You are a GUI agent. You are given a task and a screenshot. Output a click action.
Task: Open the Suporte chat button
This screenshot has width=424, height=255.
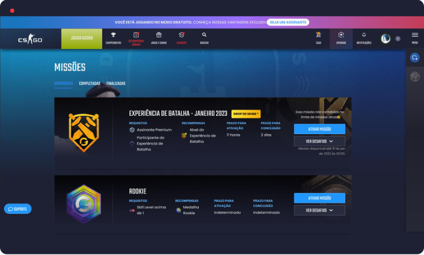point(18,209)
